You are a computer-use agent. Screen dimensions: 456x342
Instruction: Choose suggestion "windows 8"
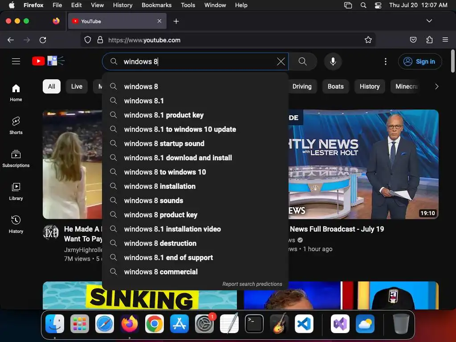pos(195,86)
